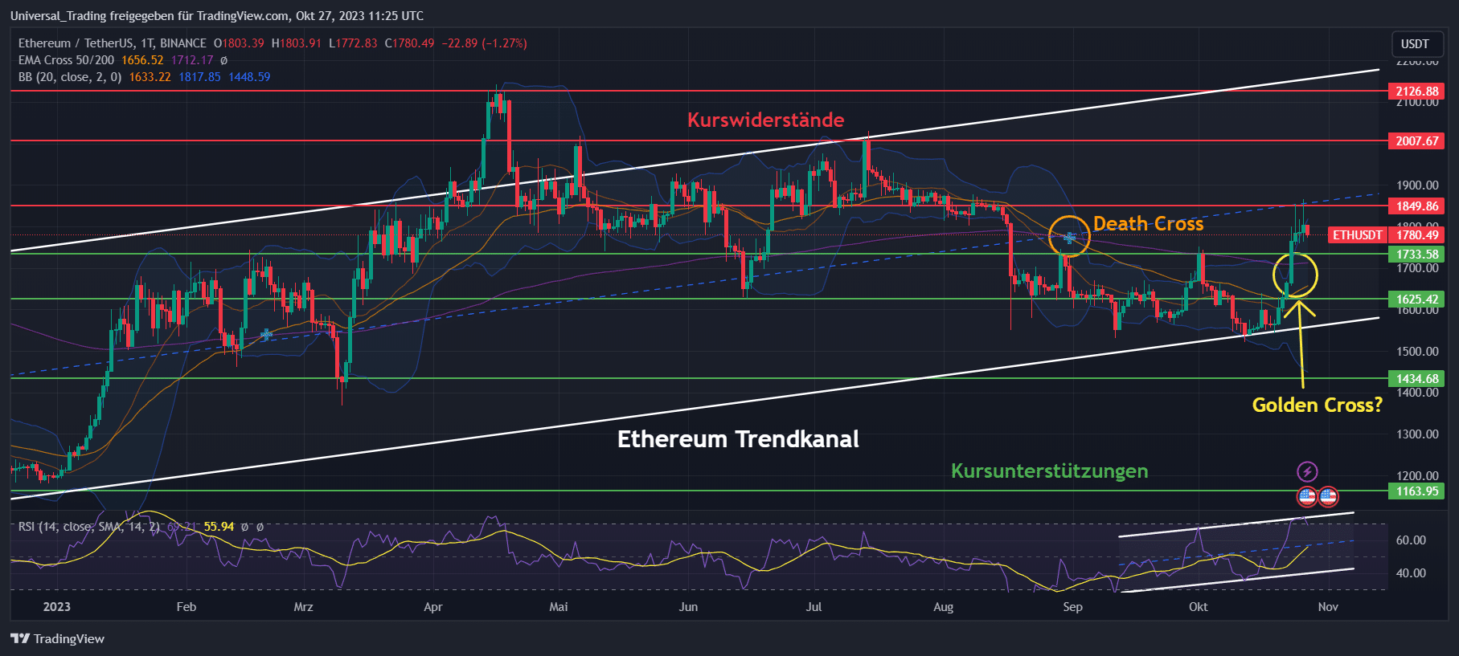Click the low price value L1772.83
This screenshot has width=1459, height=656.
tap(353, 43)
